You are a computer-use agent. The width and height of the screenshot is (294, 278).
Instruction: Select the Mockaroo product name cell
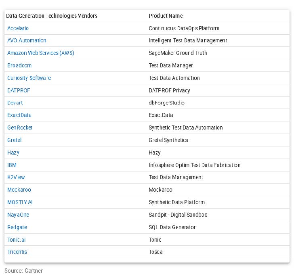coord(160,190)
